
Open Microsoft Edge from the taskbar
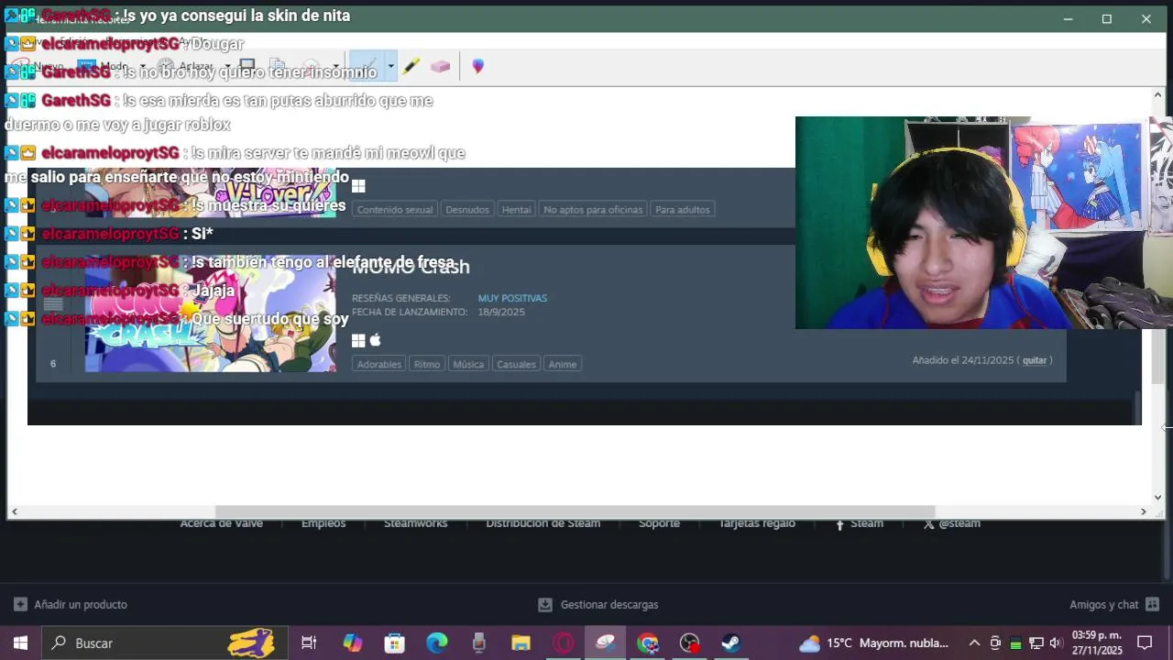tap(437, 643)
